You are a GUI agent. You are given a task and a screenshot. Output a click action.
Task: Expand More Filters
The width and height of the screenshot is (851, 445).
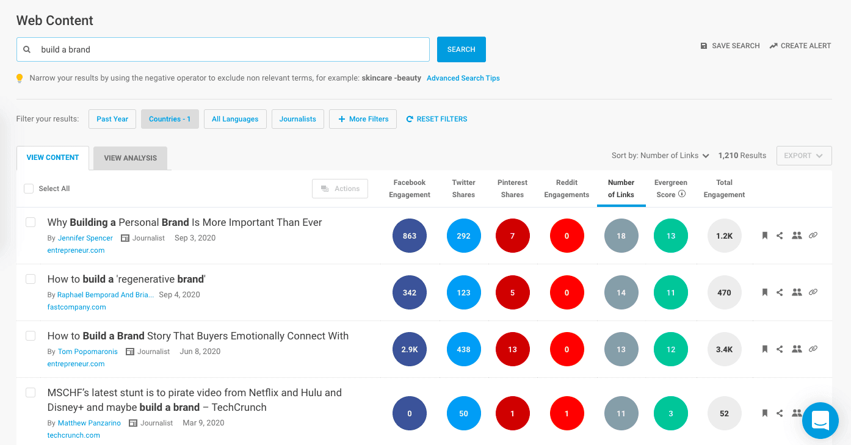[363, 119]
